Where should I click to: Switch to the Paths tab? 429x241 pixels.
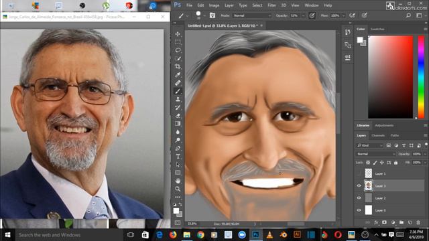click(x=395, y=135)
